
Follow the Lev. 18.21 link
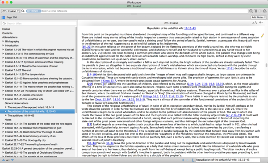(128, 100)
